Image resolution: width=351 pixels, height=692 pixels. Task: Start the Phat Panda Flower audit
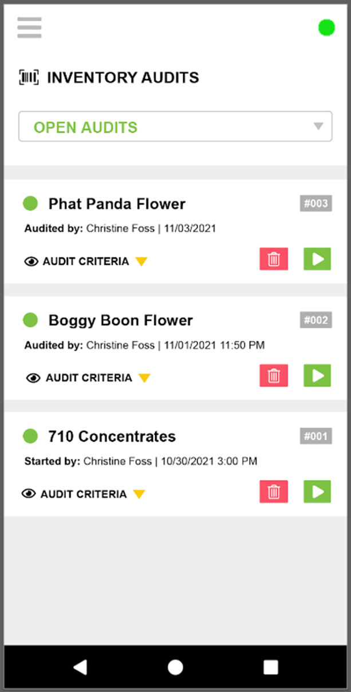[x=317, y=259]
